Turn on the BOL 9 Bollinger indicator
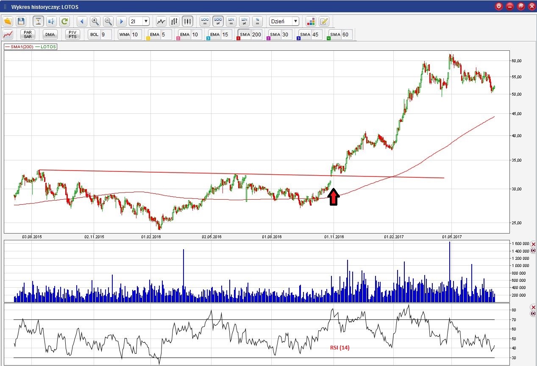Viewport: 537px width, 366px height. click(x=100, y=35)
